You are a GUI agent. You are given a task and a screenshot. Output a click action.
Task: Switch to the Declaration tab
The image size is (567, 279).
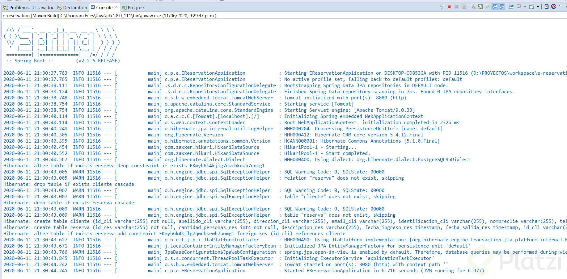(72, 7)
